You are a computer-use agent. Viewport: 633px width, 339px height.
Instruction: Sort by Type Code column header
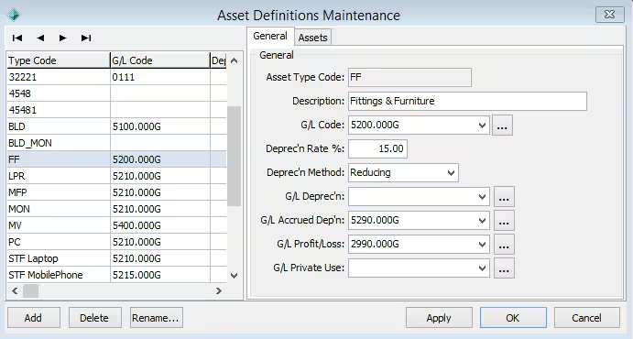pos(58,60)
